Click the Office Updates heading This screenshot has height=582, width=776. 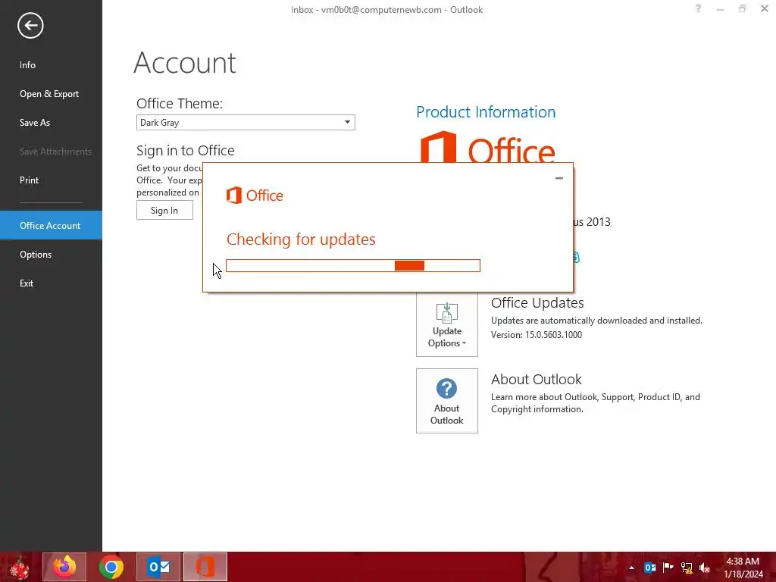pyautogui.click(x=537, y=303)
